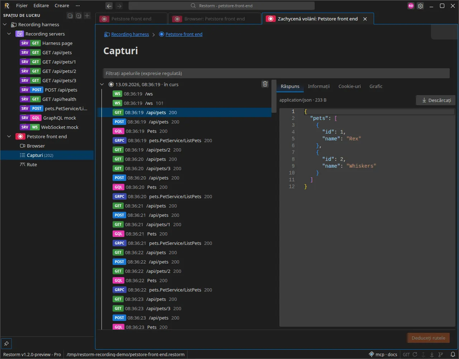This screenshot has width=459, height=359.
Task: Open the Fișier menu
Action: pos(22,6)
